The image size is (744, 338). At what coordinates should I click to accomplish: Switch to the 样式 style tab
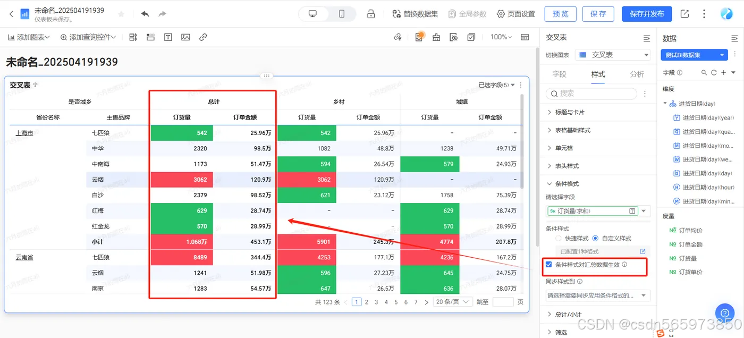pos(598,74)
